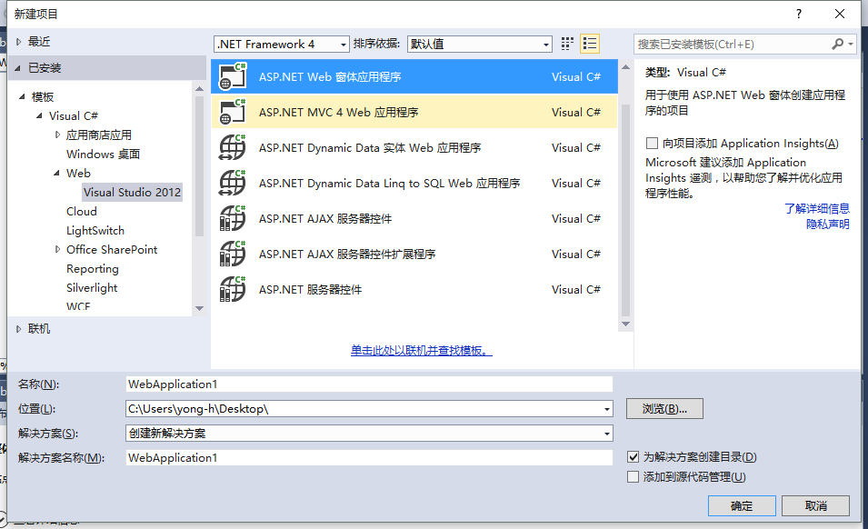
Task: Open the 位置 path dropdown arrow
Action: (607, 409)
